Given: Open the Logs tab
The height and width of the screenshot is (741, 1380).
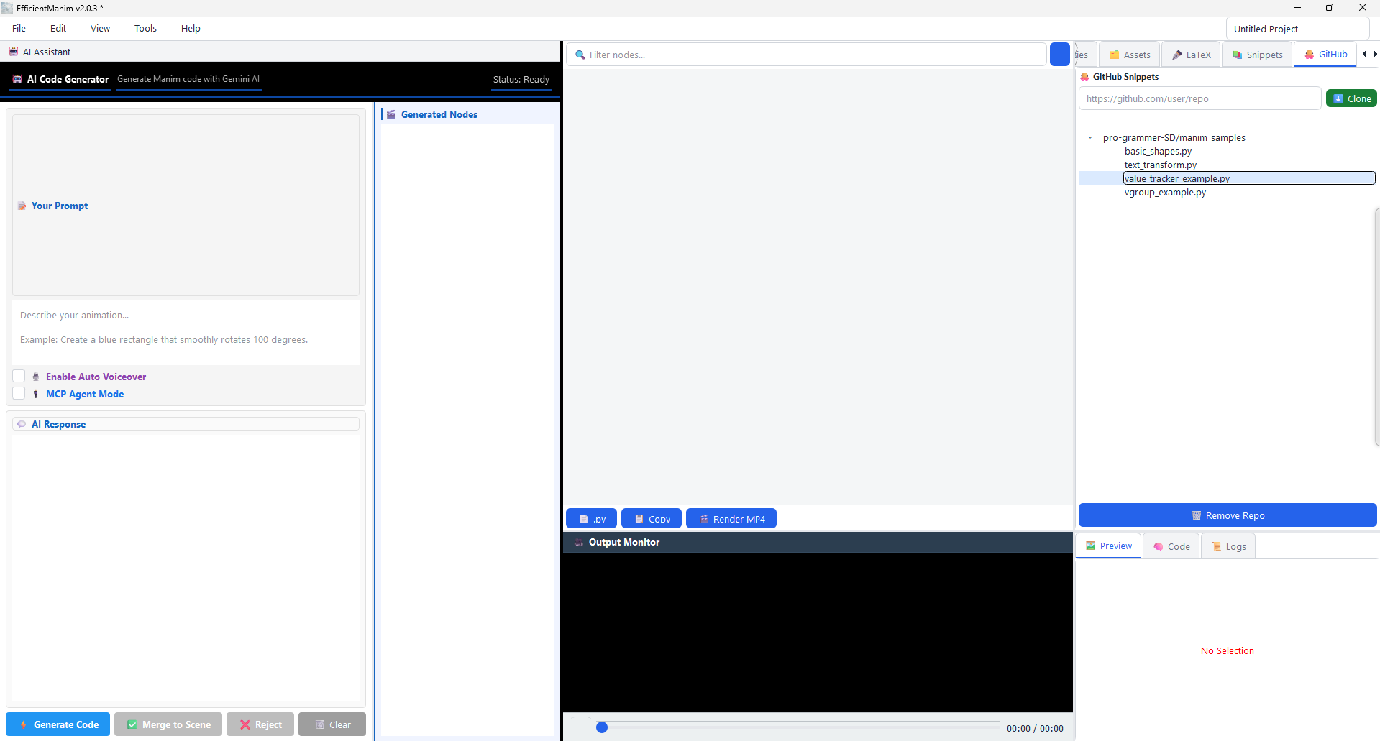Looking at the screenshot, I should pyautogui.click(x=1229, y=546).
